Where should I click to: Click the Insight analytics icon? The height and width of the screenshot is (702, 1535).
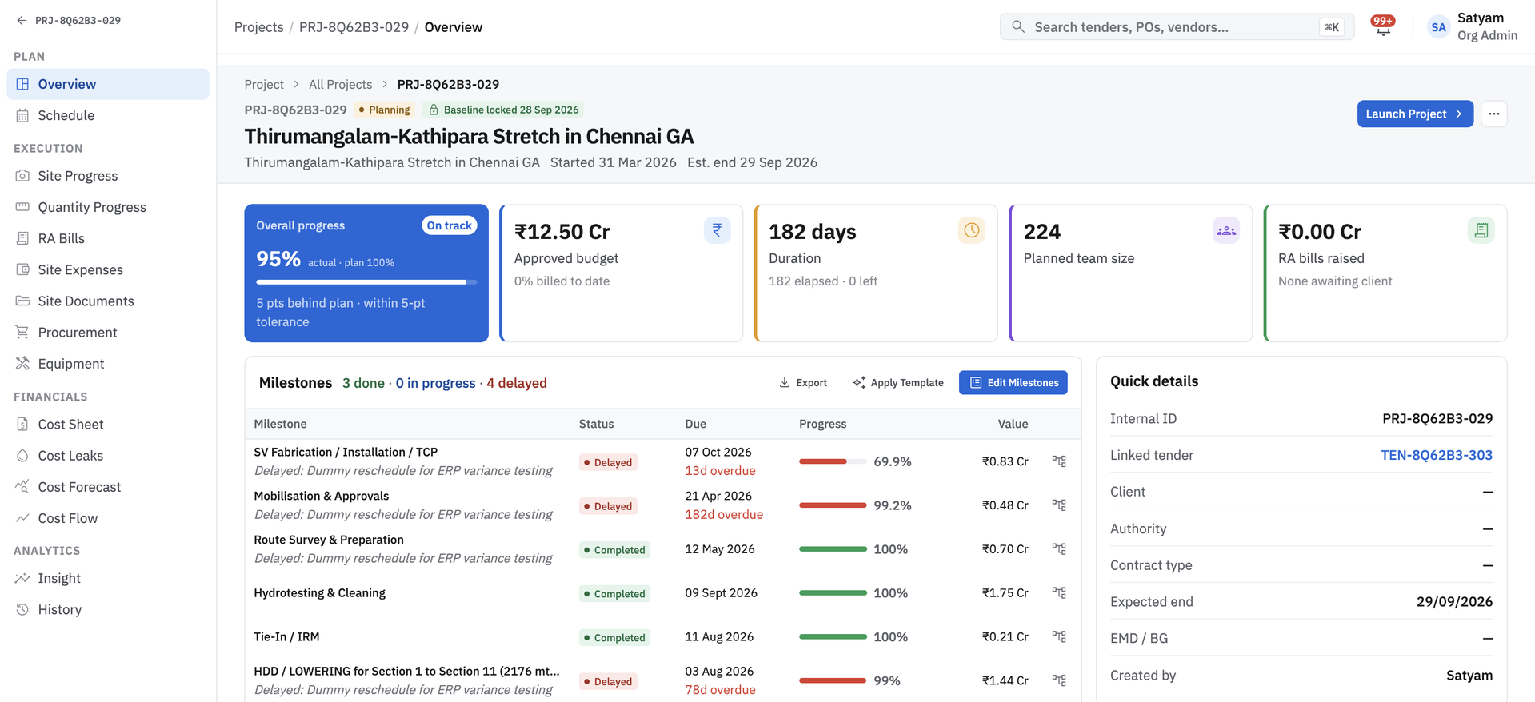22,577
